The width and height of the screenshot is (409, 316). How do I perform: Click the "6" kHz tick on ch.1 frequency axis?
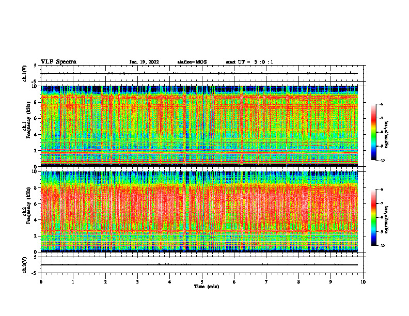(36, 119)
